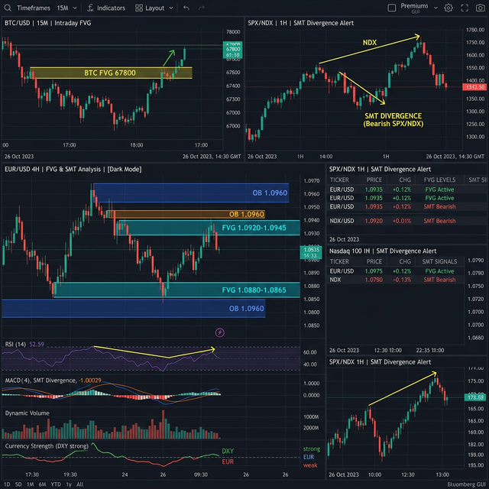The height and width of the screenshot is (489, 489).
Task: Click NDX/USD row in watchlist table
Action: point(406,221)
